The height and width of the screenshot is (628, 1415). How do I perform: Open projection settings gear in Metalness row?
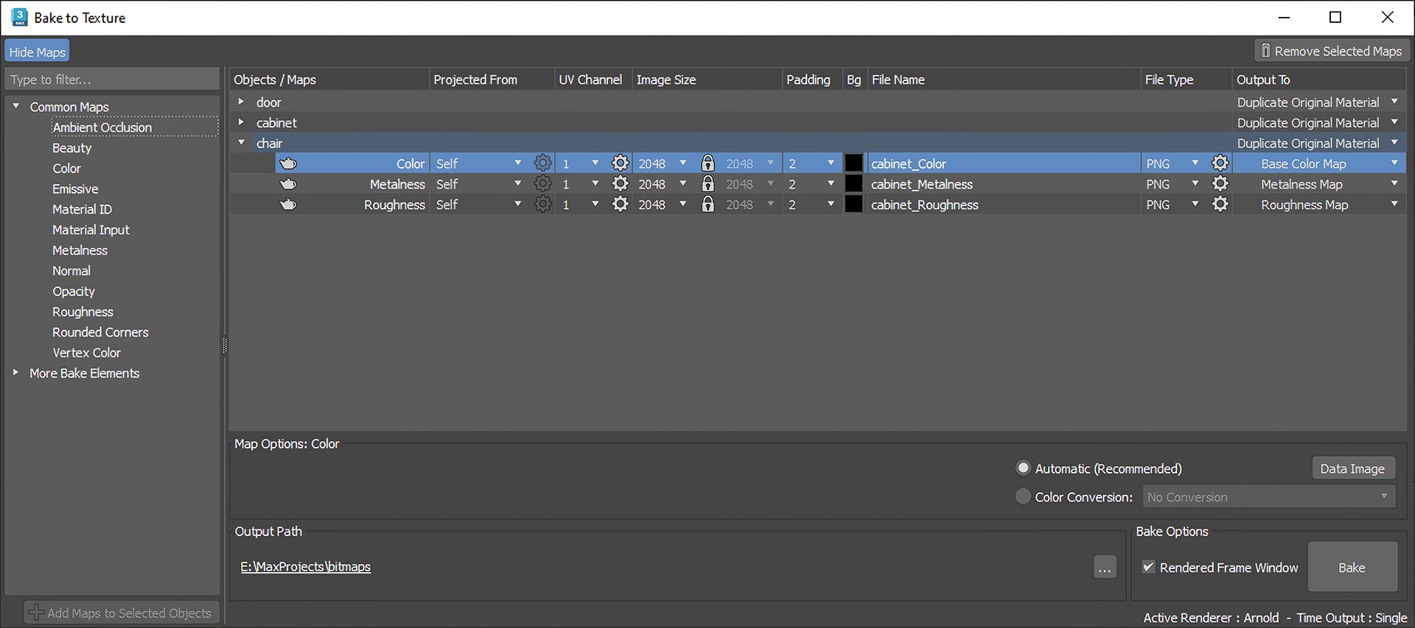coord(542,184)
